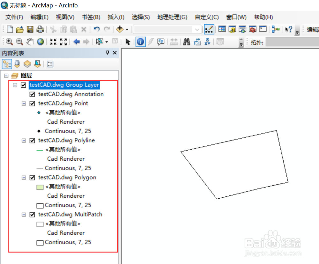Toggle testCAD.dwg MultiPatch layer checkbox
The width and height of the screenshot is (319, 264).
click(32, 215)
